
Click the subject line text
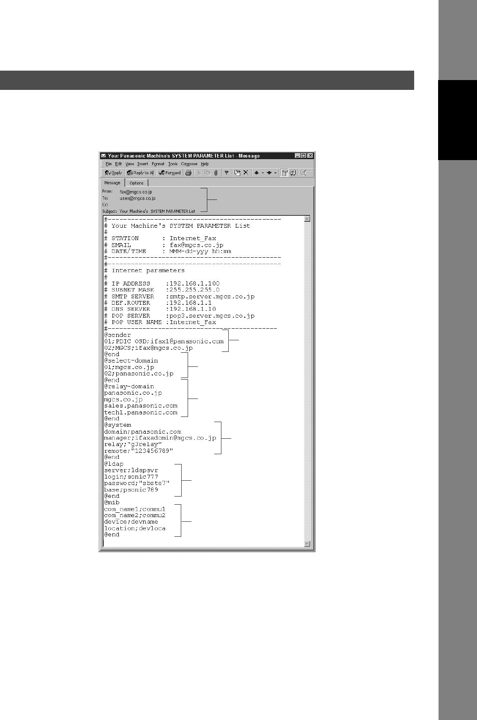(x=157, y=211)
